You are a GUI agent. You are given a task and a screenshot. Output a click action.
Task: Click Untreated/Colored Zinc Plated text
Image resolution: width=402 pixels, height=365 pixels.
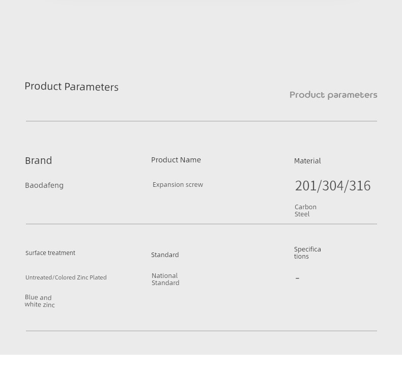[x=66, y=277]
